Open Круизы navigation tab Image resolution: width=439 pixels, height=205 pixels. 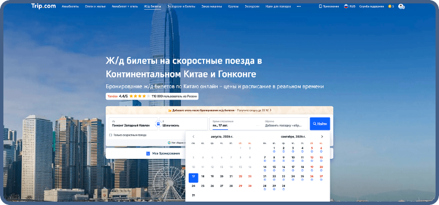pos(233,6)
